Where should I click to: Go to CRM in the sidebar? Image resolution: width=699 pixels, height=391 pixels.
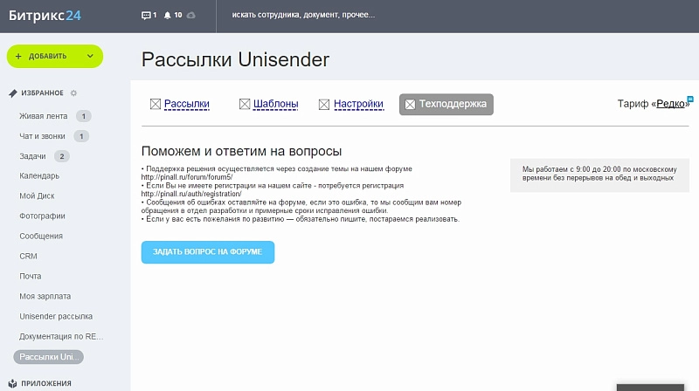(x=28, y=257)
